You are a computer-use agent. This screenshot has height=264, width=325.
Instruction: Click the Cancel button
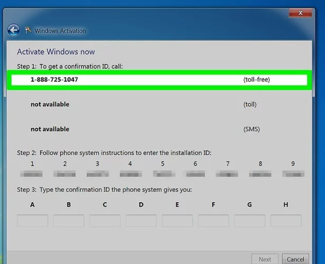pyautogui.click(x=295, y=259)
